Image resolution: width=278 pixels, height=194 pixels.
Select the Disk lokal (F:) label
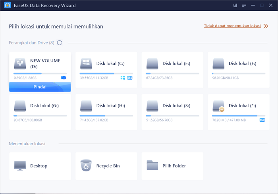point(243,63)
